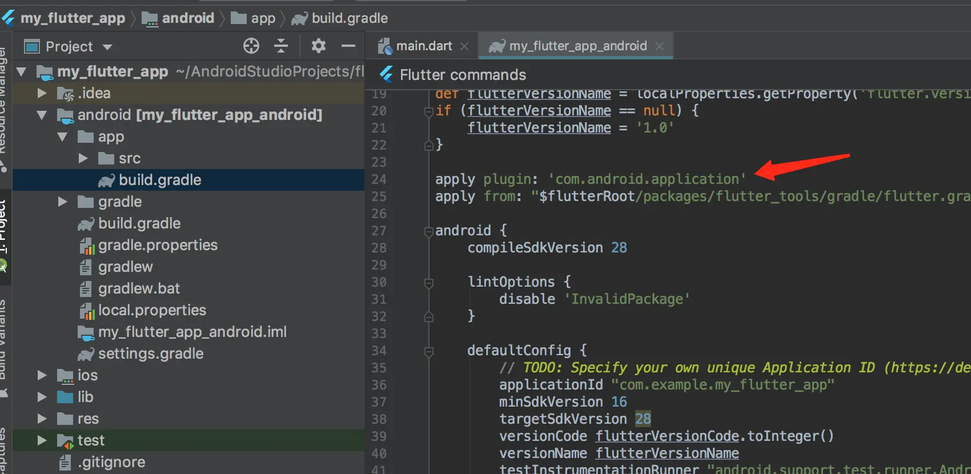Image resolution: width=971 pixels, height=474 pixels.
Task: Expand the lib folder
Action: click(42, 397)
